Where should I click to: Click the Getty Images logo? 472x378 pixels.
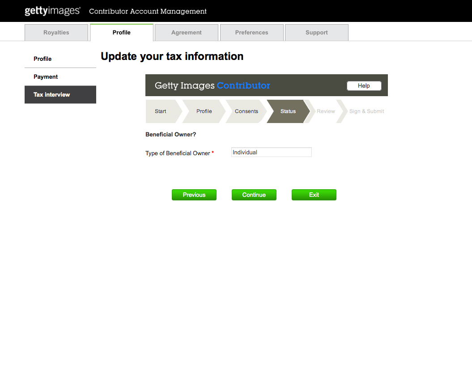52,11
